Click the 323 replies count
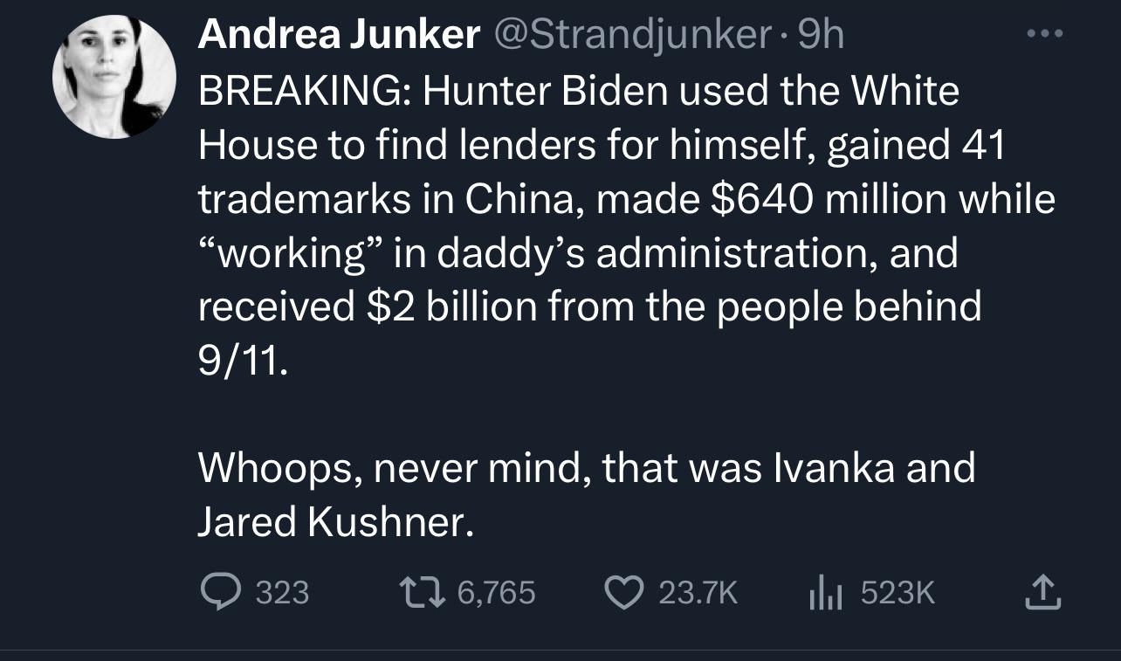 click(282, 594)
